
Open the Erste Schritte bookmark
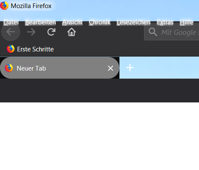click(x=30, y=49)
